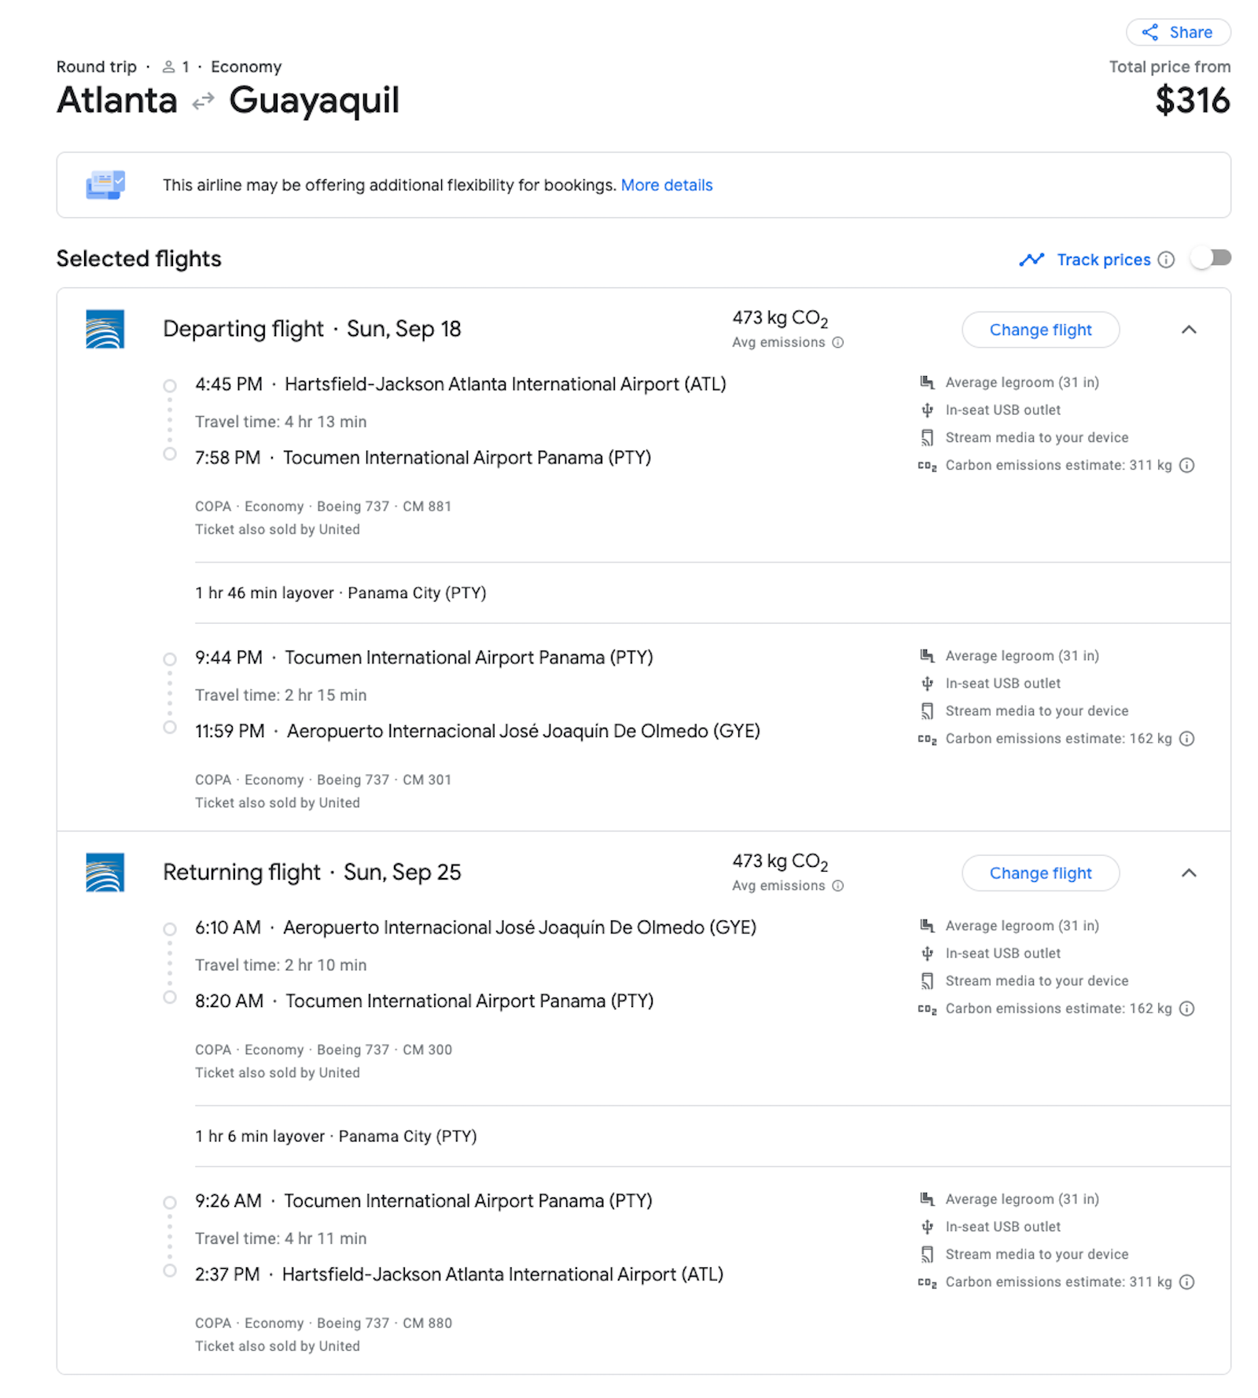The height and width of the screenshot is (1398, 1258).
Task: Click the Average legroom icon on departing flight
Action: 928,382
